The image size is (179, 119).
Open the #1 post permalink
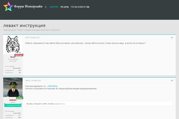(x=172, y=37)
